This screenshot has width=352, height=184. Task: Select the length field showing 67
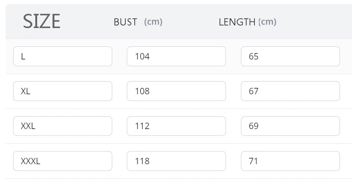(290, 91)
